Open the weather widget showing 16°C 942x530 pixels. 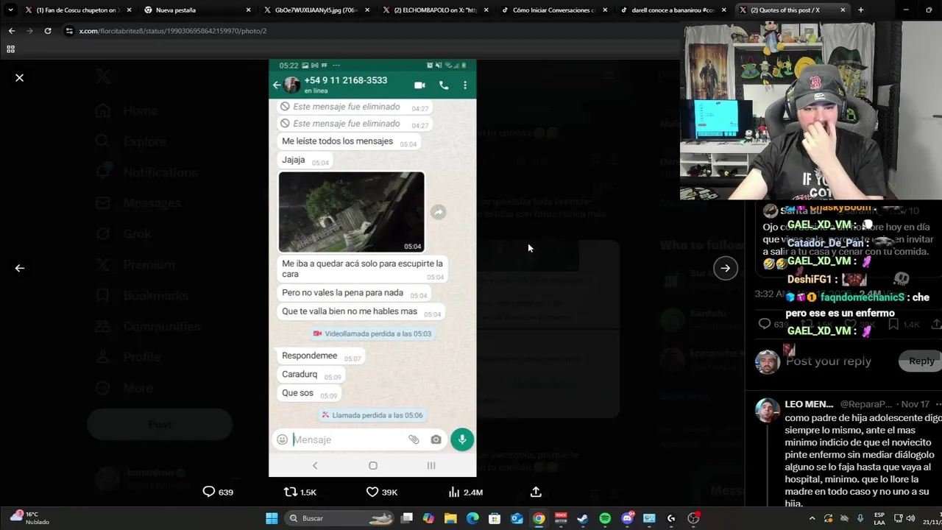coord(29,518)
